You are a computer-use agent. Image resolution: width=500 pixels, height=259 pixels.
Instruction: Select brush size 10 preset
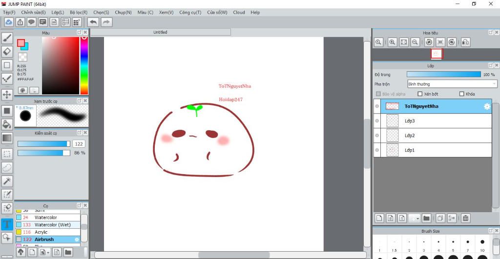482,244
